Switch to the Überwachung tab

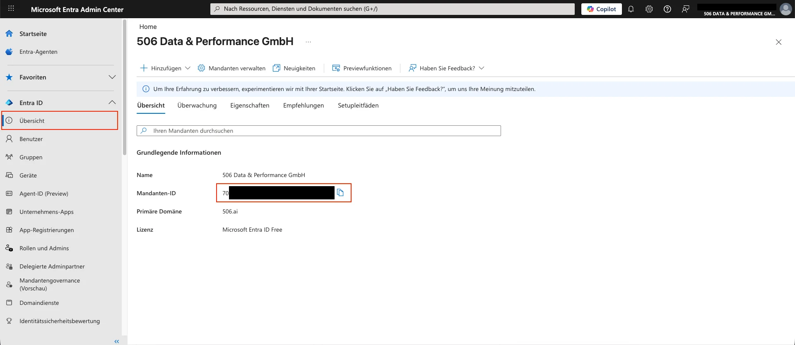tap(197, 105)
